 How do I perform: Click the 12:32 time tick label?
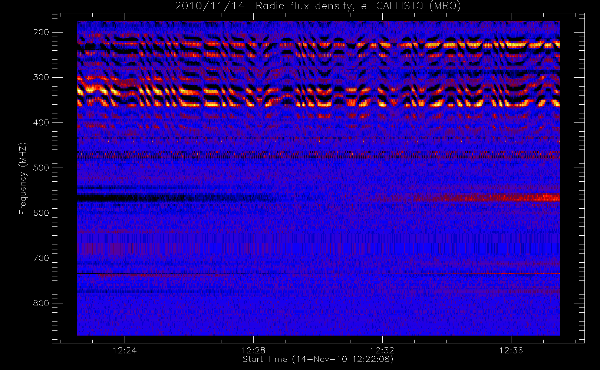(x=382, y=350)
